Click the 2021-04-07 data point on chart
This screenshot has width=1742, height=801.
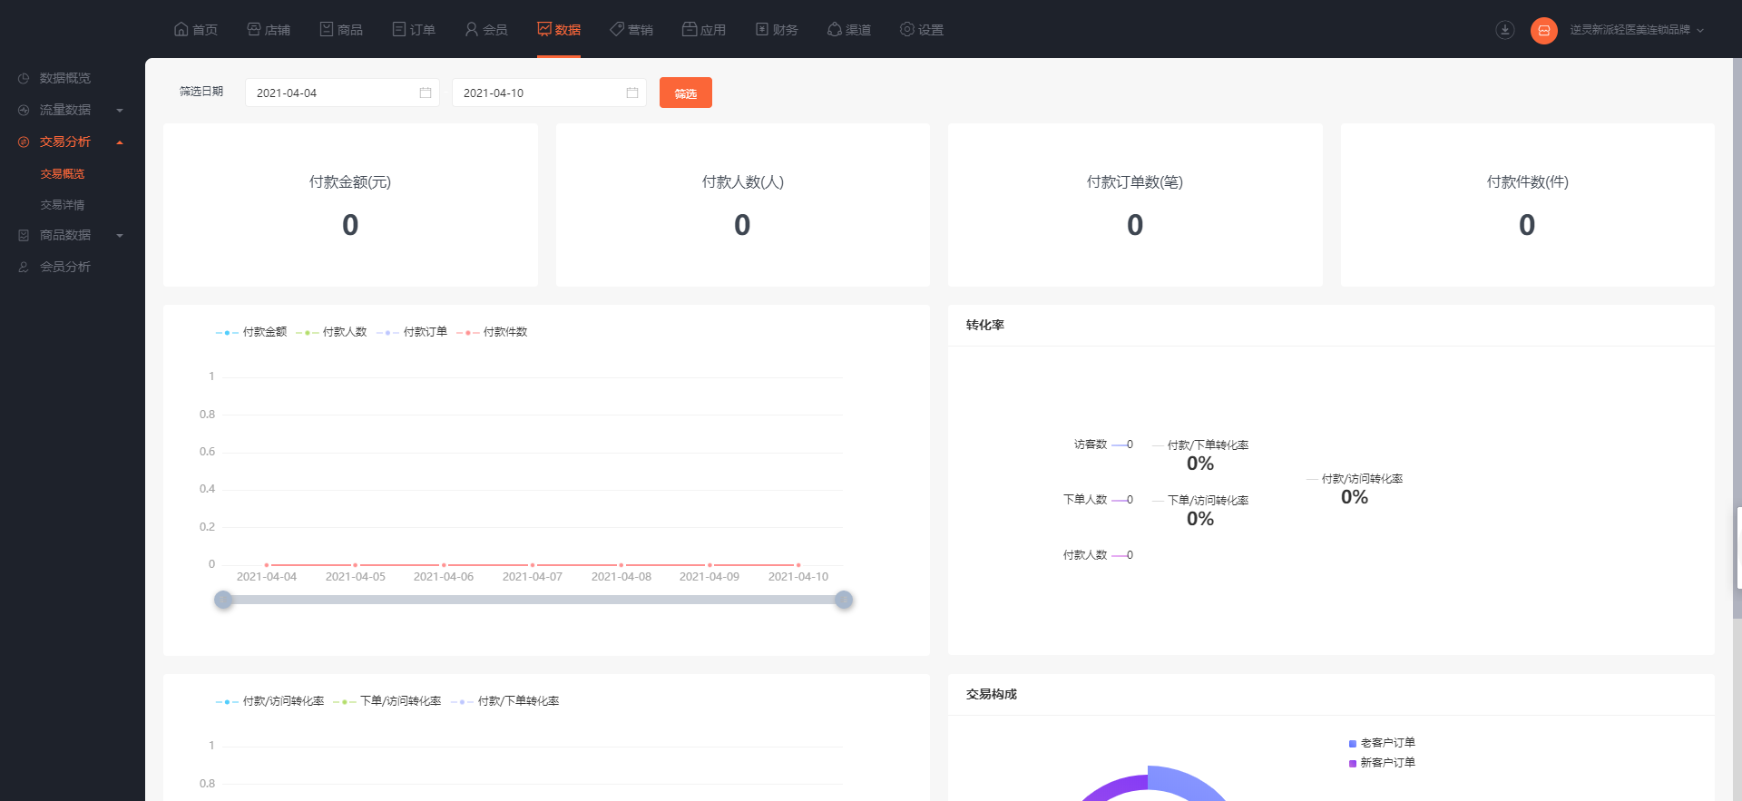pyautogui.click(x=533, y=565)
